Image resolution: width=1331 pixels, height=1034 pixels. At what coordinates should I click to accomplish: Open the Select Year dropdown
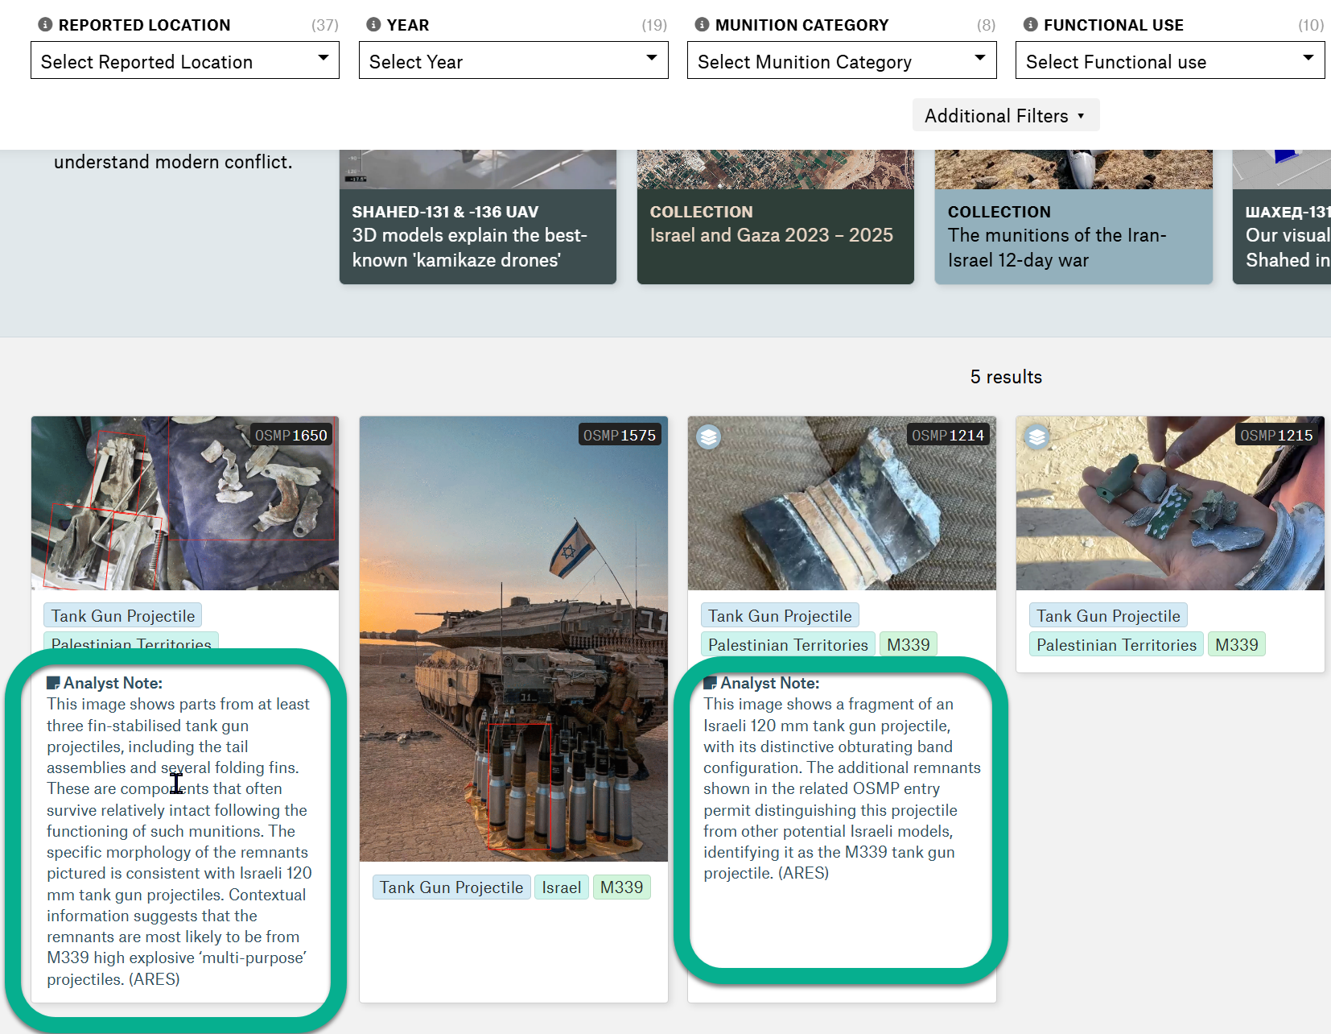tap(513, 61)
